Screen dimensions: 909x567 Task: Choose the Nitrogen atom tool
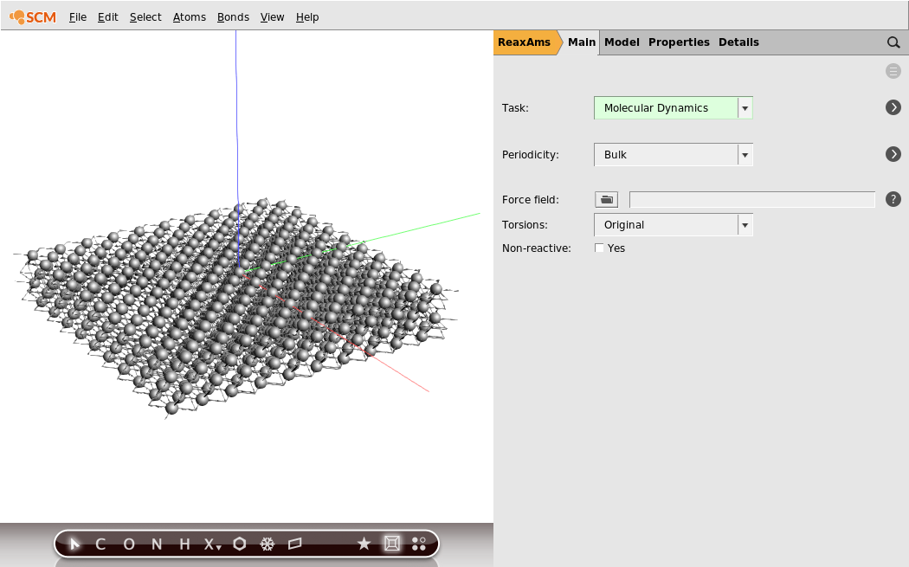157,544
